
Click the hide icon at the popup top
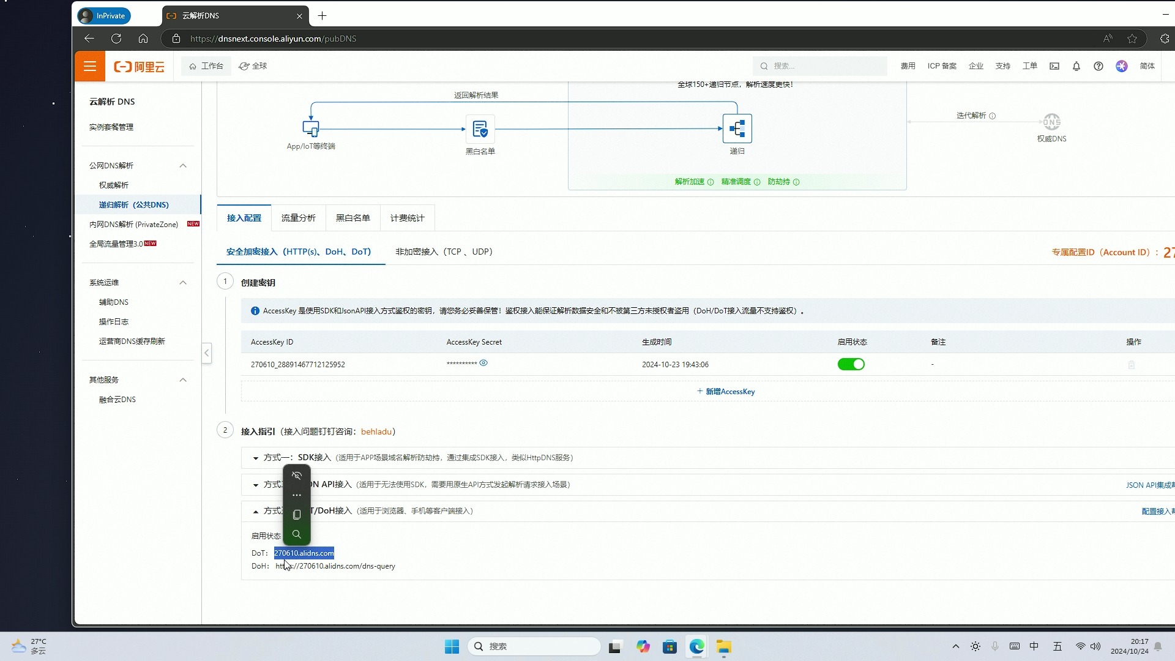(x=297, y=476)
